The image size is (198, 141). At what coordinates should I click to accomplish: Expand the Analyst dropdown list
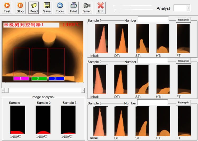(188, 8)
